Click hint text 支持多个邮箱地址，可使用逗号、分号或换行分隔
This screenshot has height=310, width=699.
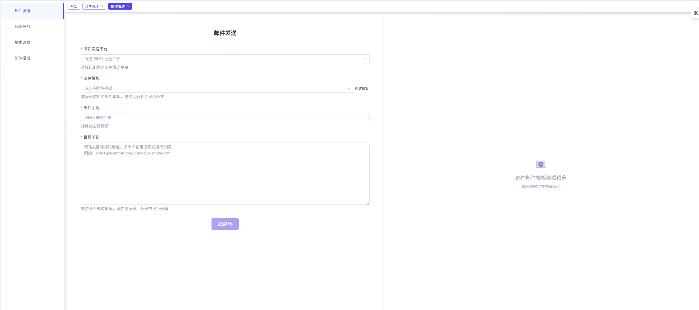click(124, 209)
